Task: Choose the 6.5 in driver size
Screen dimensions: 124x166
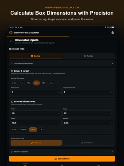Action: click(14, 83)
